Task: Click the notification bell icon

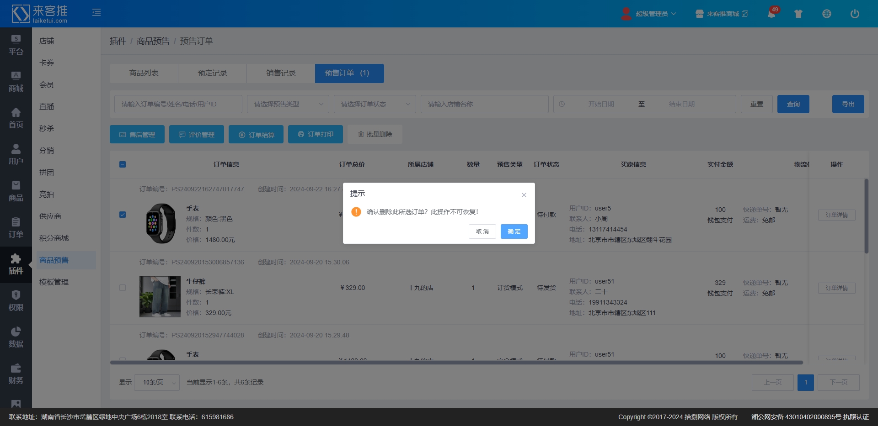Action: [x=771, y=14]
